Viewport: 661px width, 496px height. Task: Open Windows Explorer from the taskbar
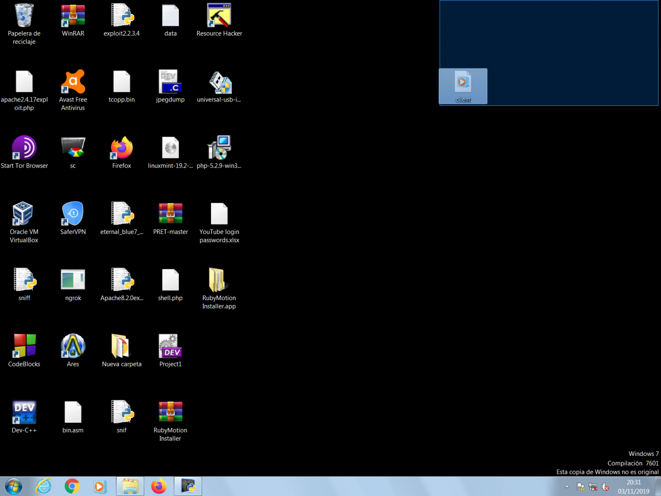click(130, 486)
